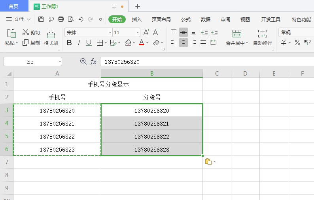Screen dimensions: 314x200
Task: Switch to the 插入 ribbon tab
Action: pos(136,19)
